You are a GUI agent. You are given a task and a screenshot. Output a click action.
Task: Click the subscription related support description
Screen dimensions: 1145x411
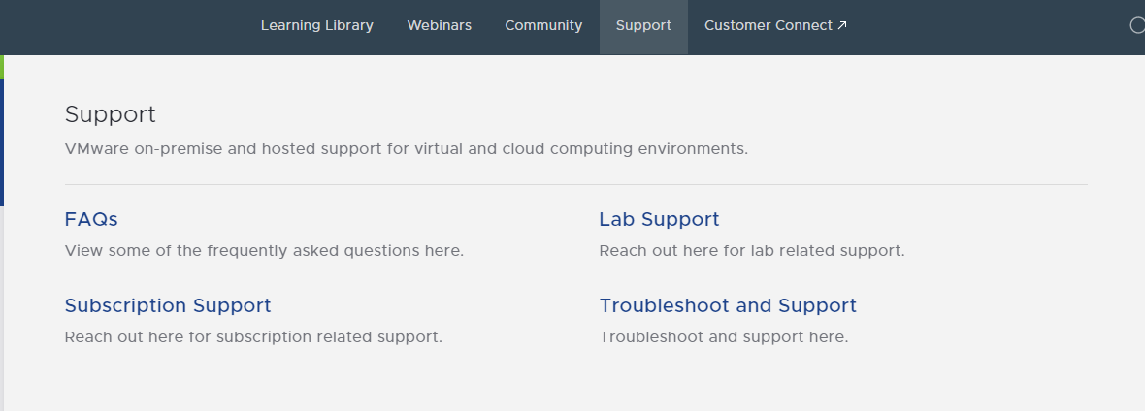pos(253,337)
